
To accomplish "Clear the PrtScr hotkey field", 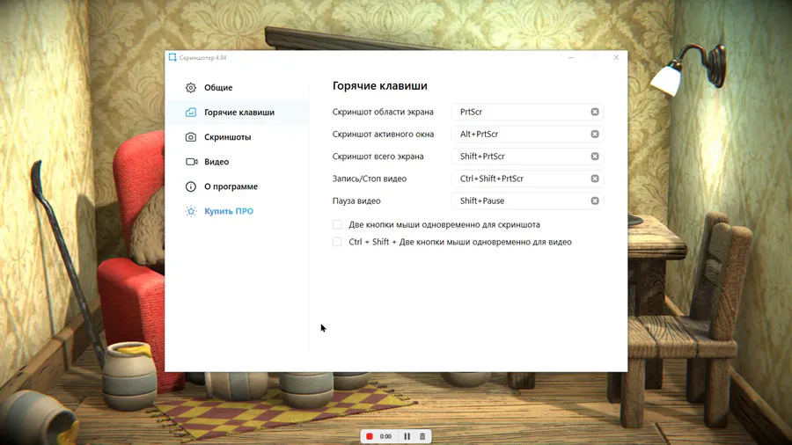I will tap(595, 112).
